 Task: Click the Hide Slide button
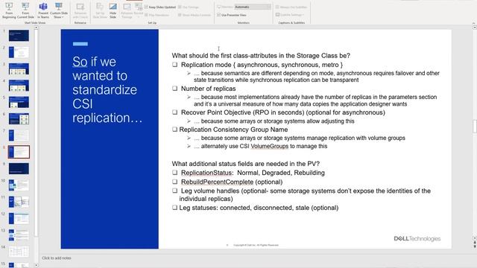[113, 10]
